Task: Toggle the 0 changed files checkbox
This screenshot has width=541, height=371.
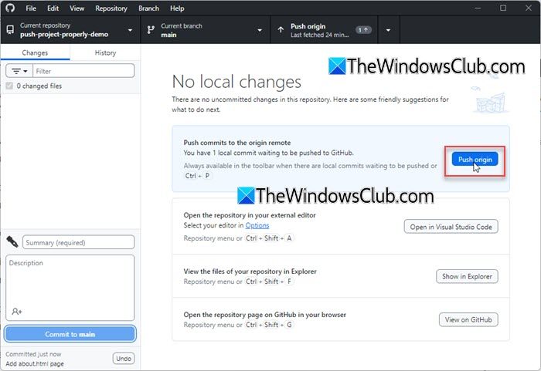Action: pyautogui.click(x=9, y=86)
